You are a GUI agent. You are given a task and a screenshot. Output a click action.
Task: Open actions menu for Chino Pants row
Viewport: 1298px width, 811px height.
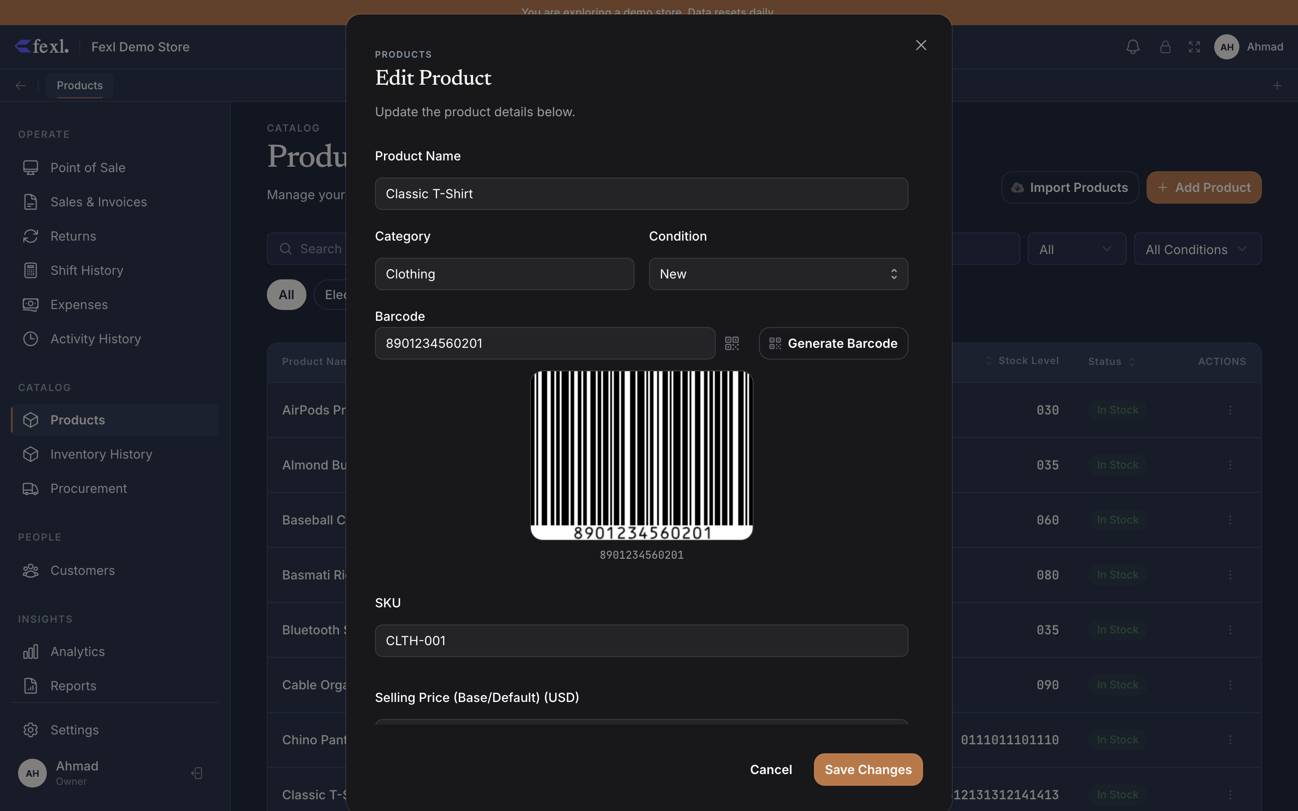point(1230,740)
